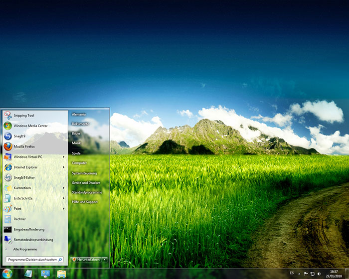Open Snipping Tool from the Start menu
This screenshot has height=279, width=349.
(24, 116)
